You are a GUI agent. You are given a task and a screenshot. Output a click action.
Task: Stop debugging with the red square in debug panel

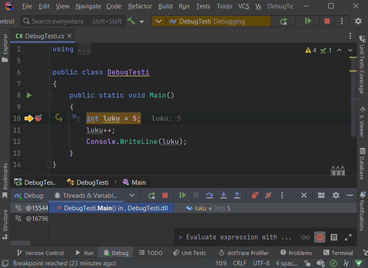pos(165,195)
